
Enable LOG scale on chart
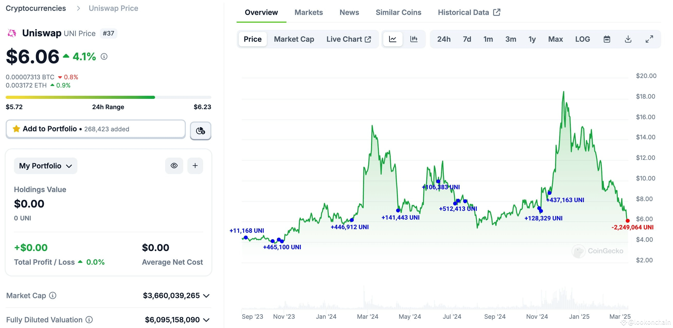pyautogui.click(x=582, y=39)
